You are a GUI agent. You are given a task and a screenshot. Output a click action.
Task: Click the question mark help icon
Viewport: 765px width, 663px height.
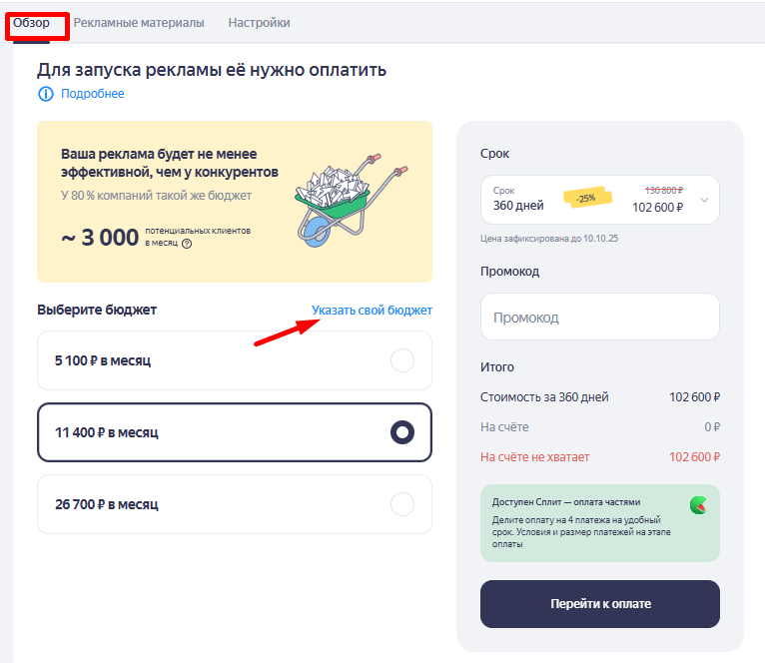(187, 244)
